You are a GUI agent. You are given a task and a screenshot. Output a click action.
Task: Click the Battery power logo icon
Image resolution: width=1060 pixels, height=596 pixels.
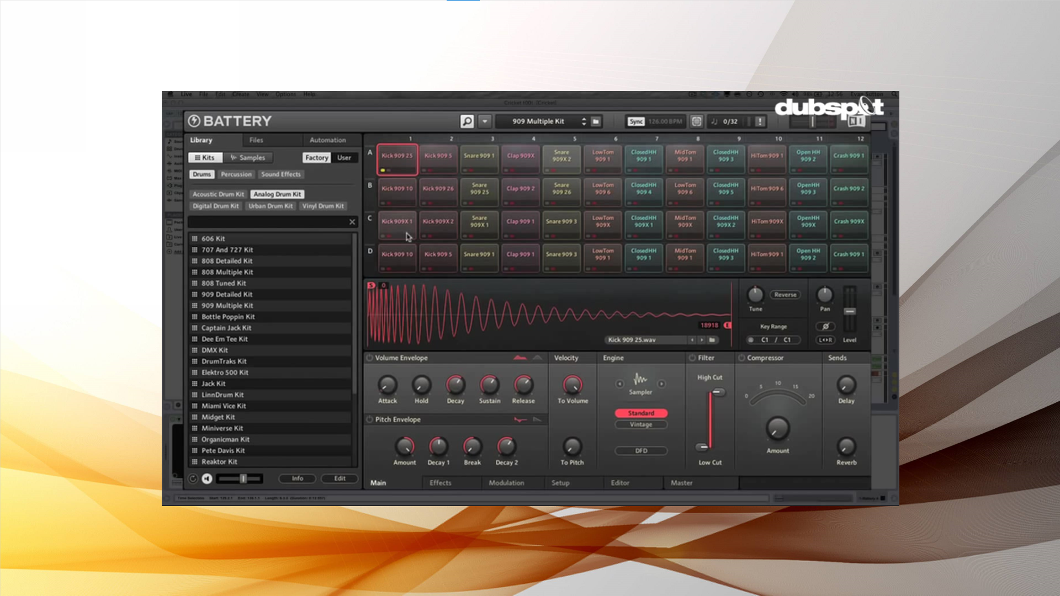(194, 121)
